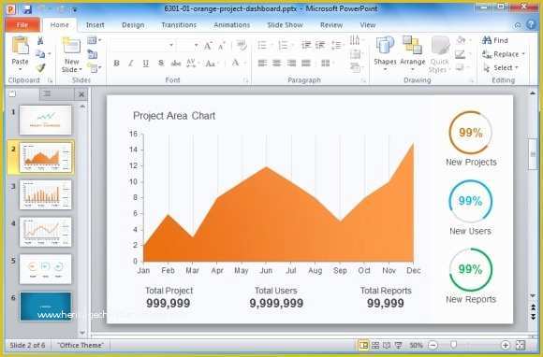Click the Paste clipboard icon

[x=20, y=45]
